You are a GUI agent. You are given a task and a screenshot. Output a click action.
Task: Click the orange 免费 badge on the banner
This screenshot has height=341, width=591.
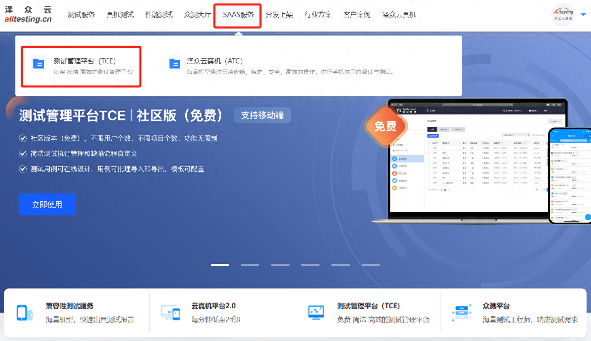pyautogui.click(x=386, y=126)
